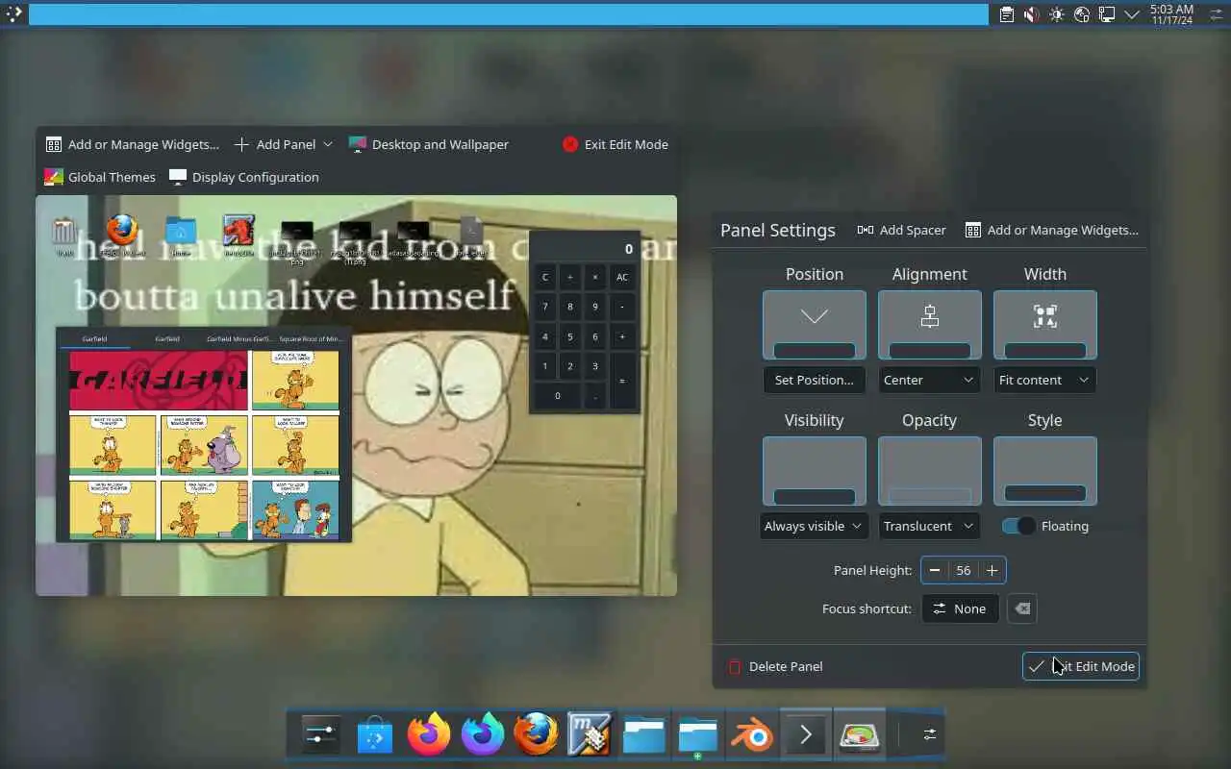Launch Discover software store from dock

coord(375,736)
